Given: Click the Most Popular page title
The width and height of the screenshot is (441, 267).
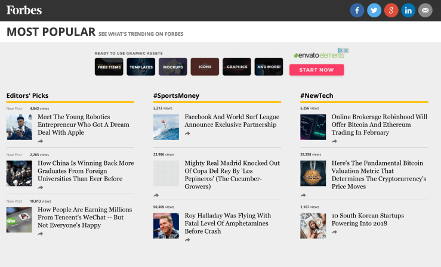Looking at the screenshot, I should [x=51, y=32].
